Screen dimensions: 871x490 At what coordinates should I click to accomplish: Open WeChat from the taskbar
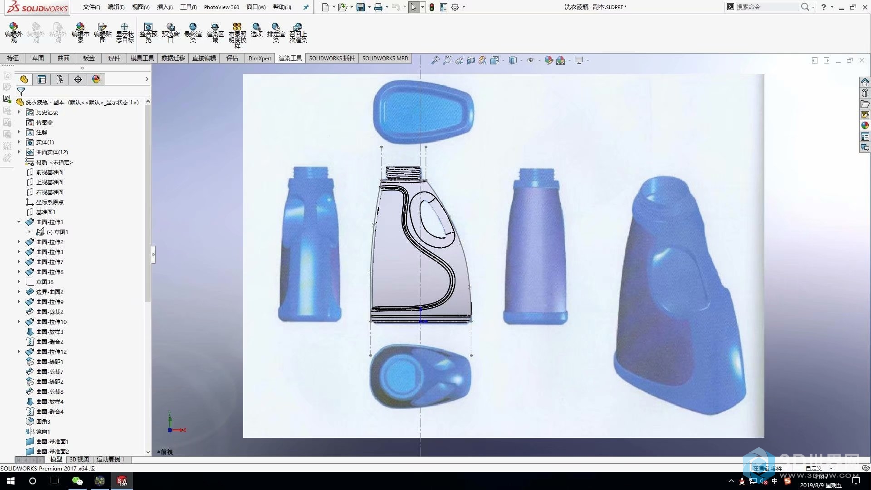point(78,481)
